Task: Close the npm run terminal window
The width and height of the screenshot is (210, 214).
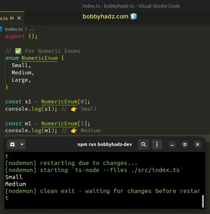Action: (198, 144)
